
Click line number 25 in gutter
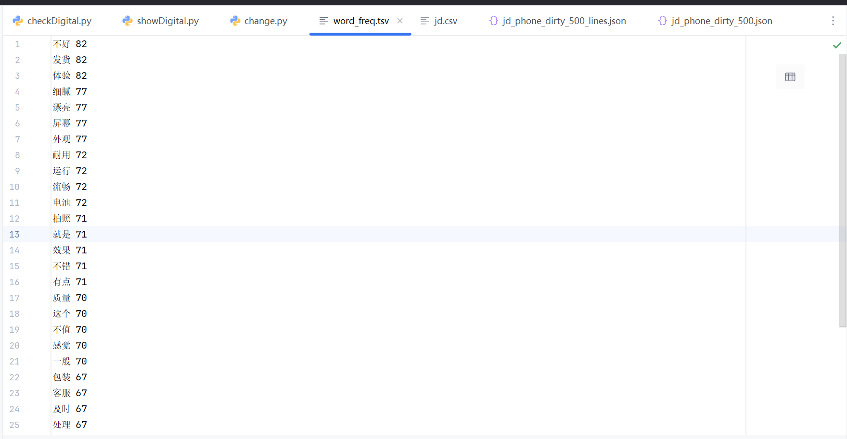tap(14, 425)
